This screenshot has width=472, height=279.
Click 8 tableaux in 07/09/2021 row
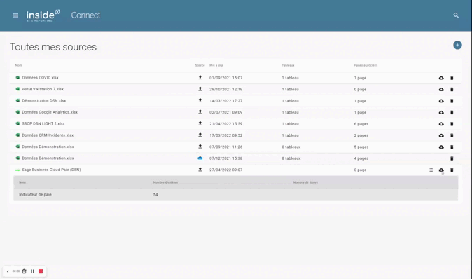tap(291, 147)
